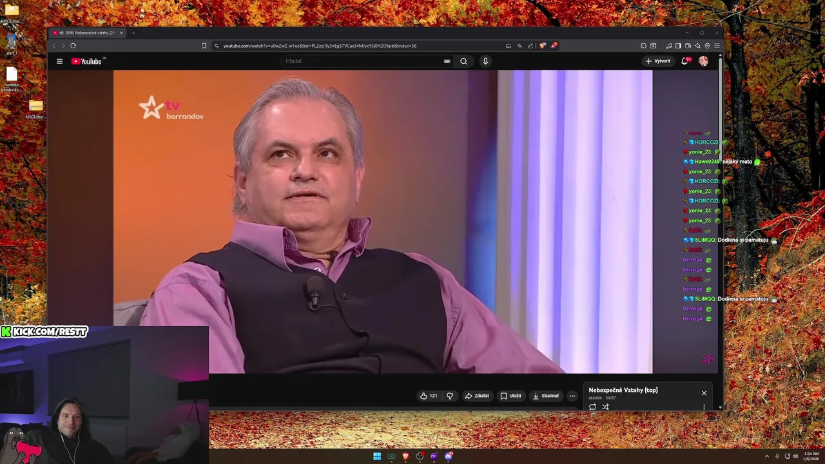825x464 pixels.
Task: Close the Nebezpečné Vzťahy playlist panel
Action: pos(704,393)
